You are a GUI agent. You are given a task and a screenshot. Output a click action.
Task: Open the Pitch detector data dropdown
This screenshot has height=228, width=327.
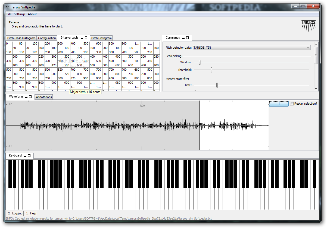tap(252, 48)
